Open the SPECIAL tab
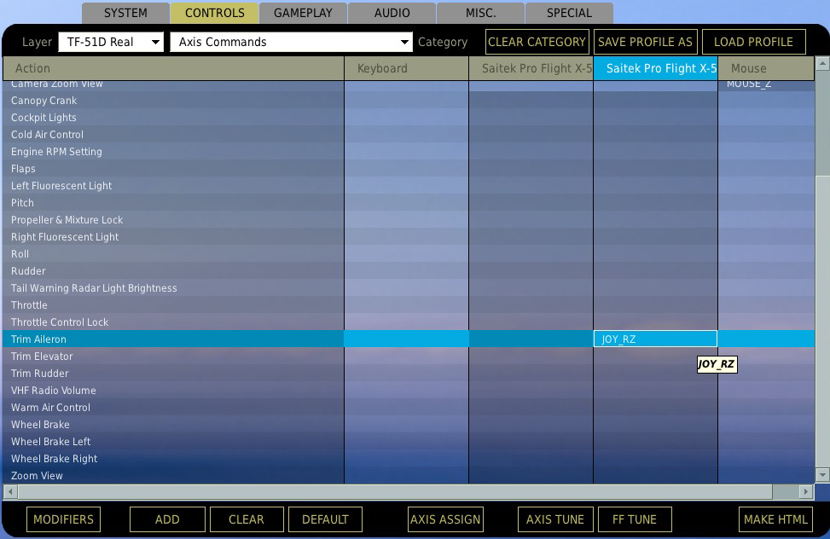The width and height of the screenshot is (830, 539). pos(568,13)
